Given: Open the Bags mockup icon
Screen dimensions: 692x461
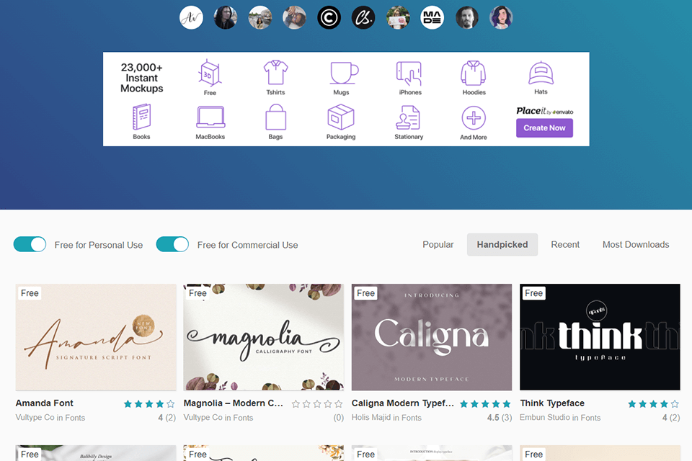Looking at the screenshot, I should tap(275, 117).
